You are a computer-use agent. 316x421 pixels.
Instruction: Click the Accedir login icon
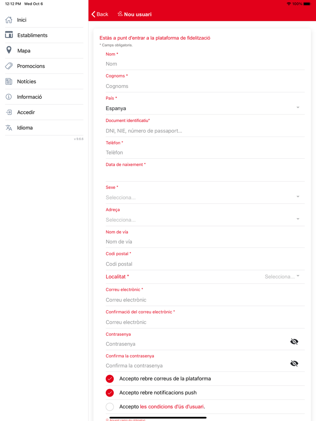click(x=9, y=112)
